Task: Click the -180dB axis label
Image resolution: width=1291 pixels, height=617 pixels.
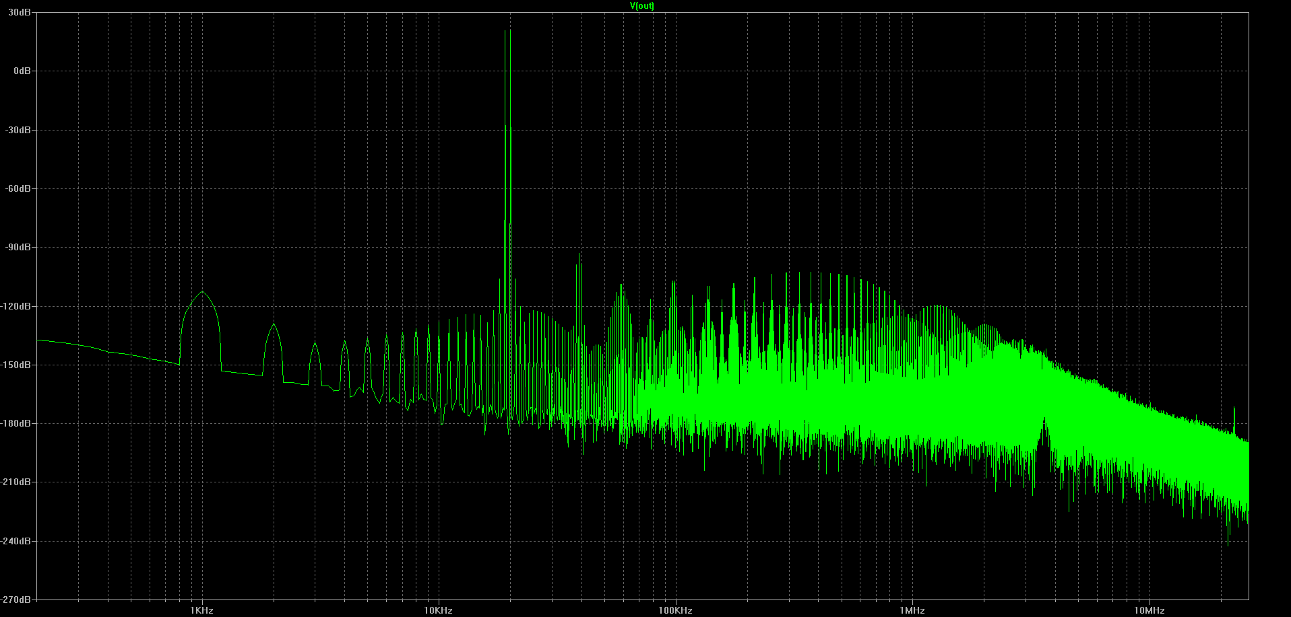Action: click(16, 423)
